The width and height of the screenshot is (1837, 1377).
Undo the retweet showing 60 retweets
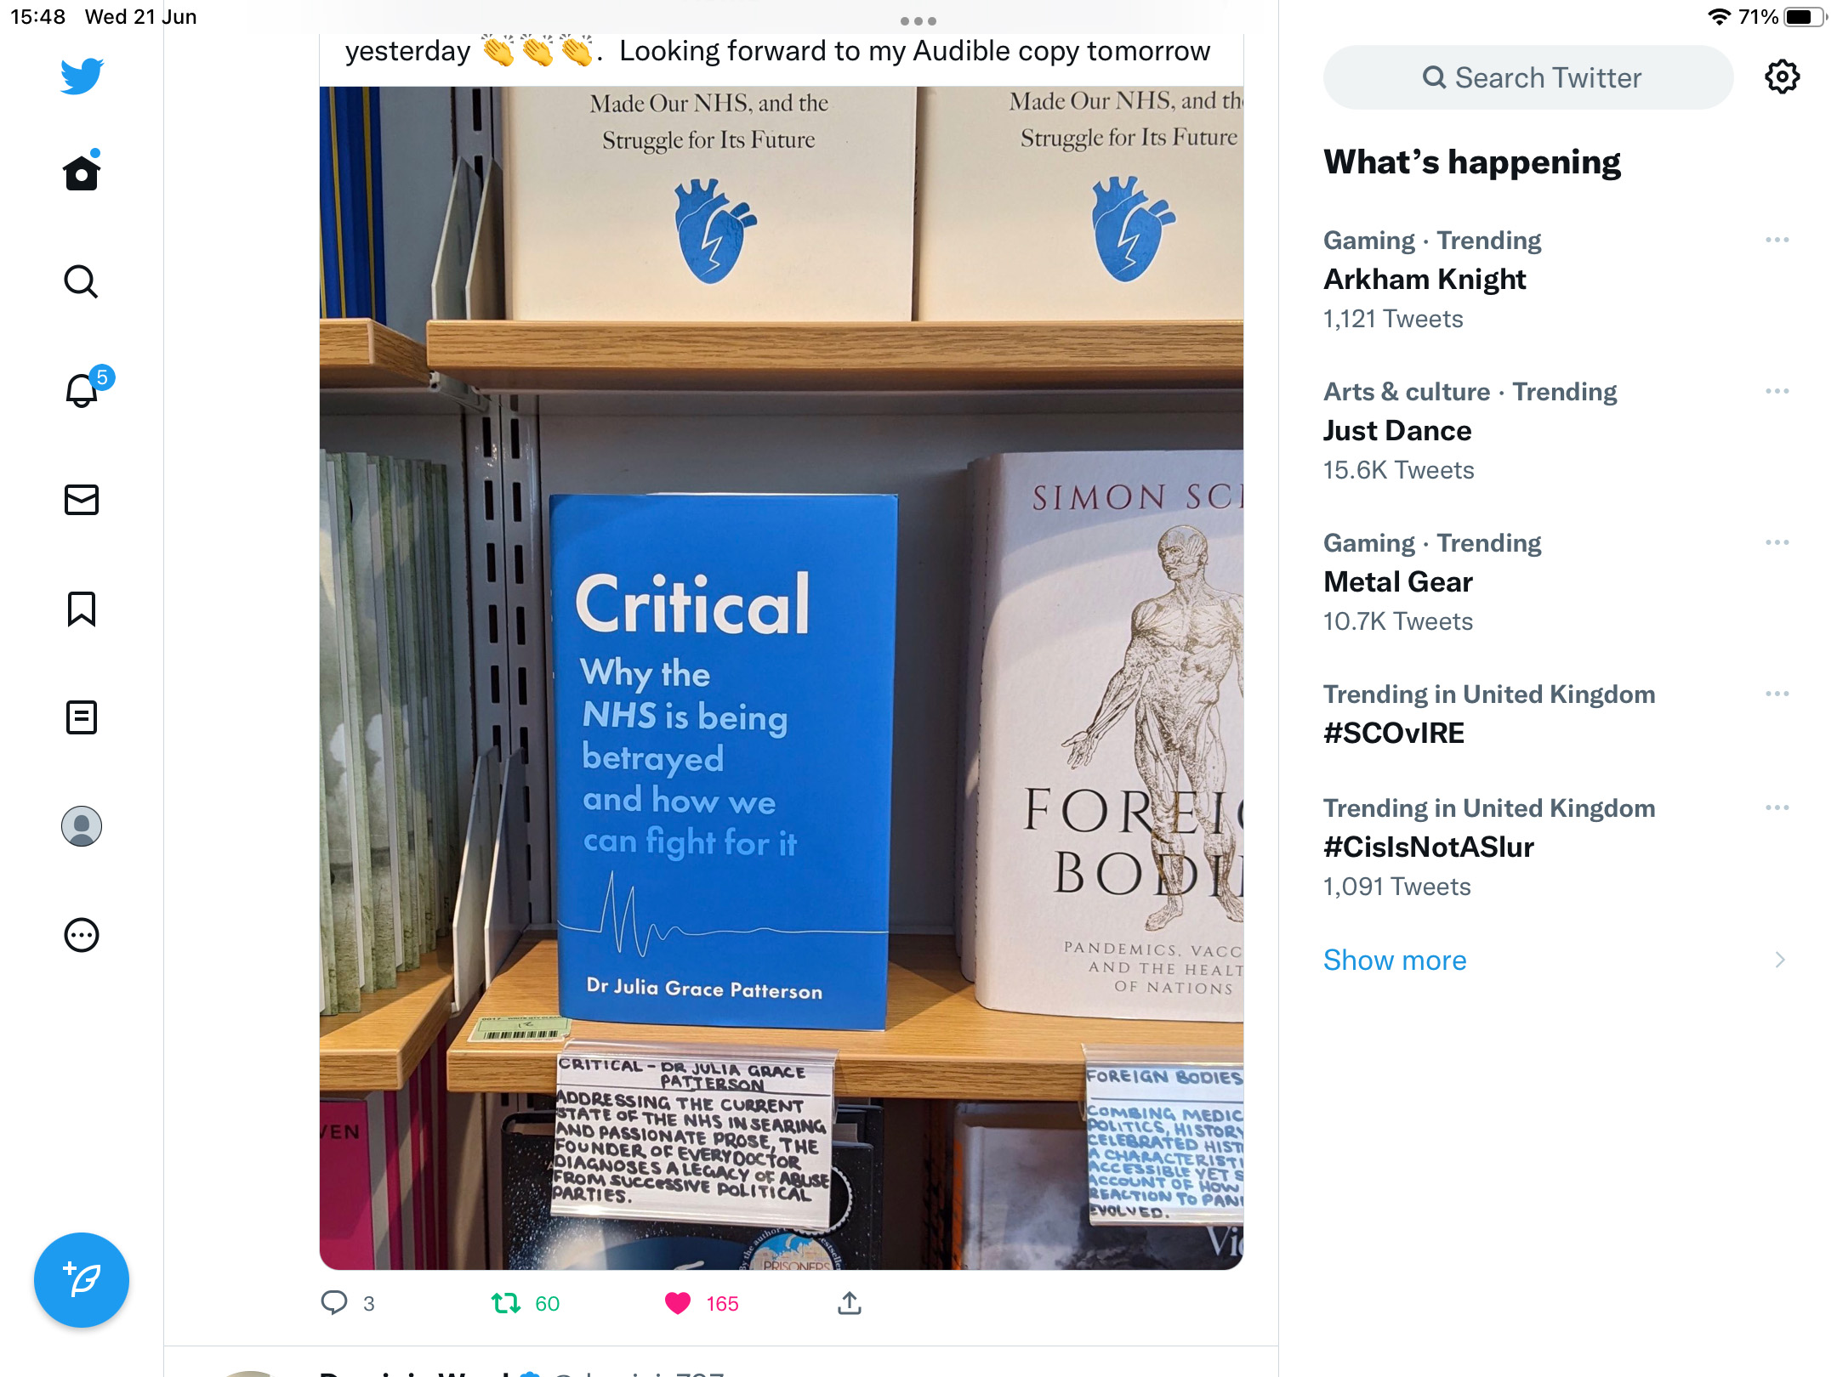pos(506,1303)
